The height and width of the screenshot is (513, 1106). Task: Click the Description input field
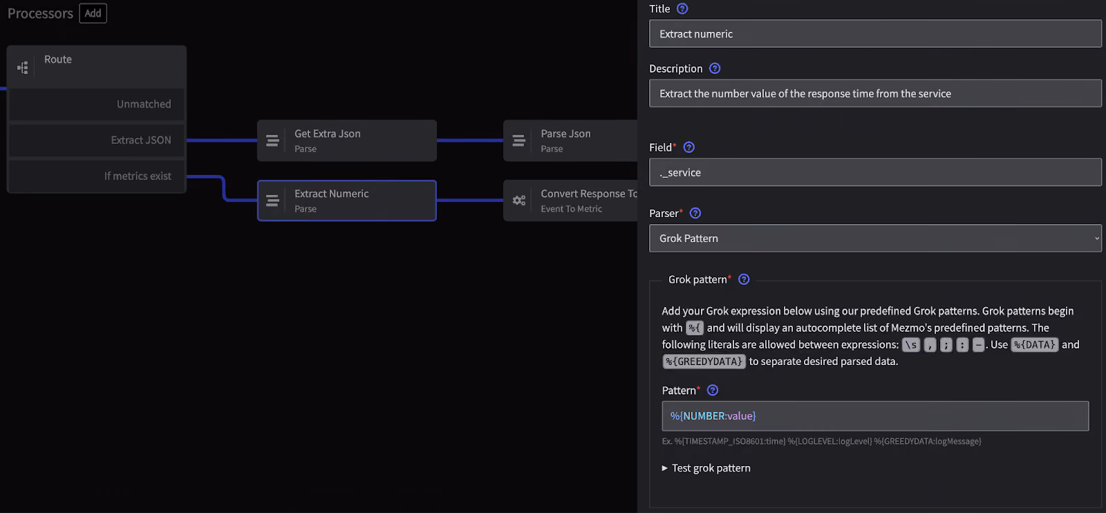point(875,93)
